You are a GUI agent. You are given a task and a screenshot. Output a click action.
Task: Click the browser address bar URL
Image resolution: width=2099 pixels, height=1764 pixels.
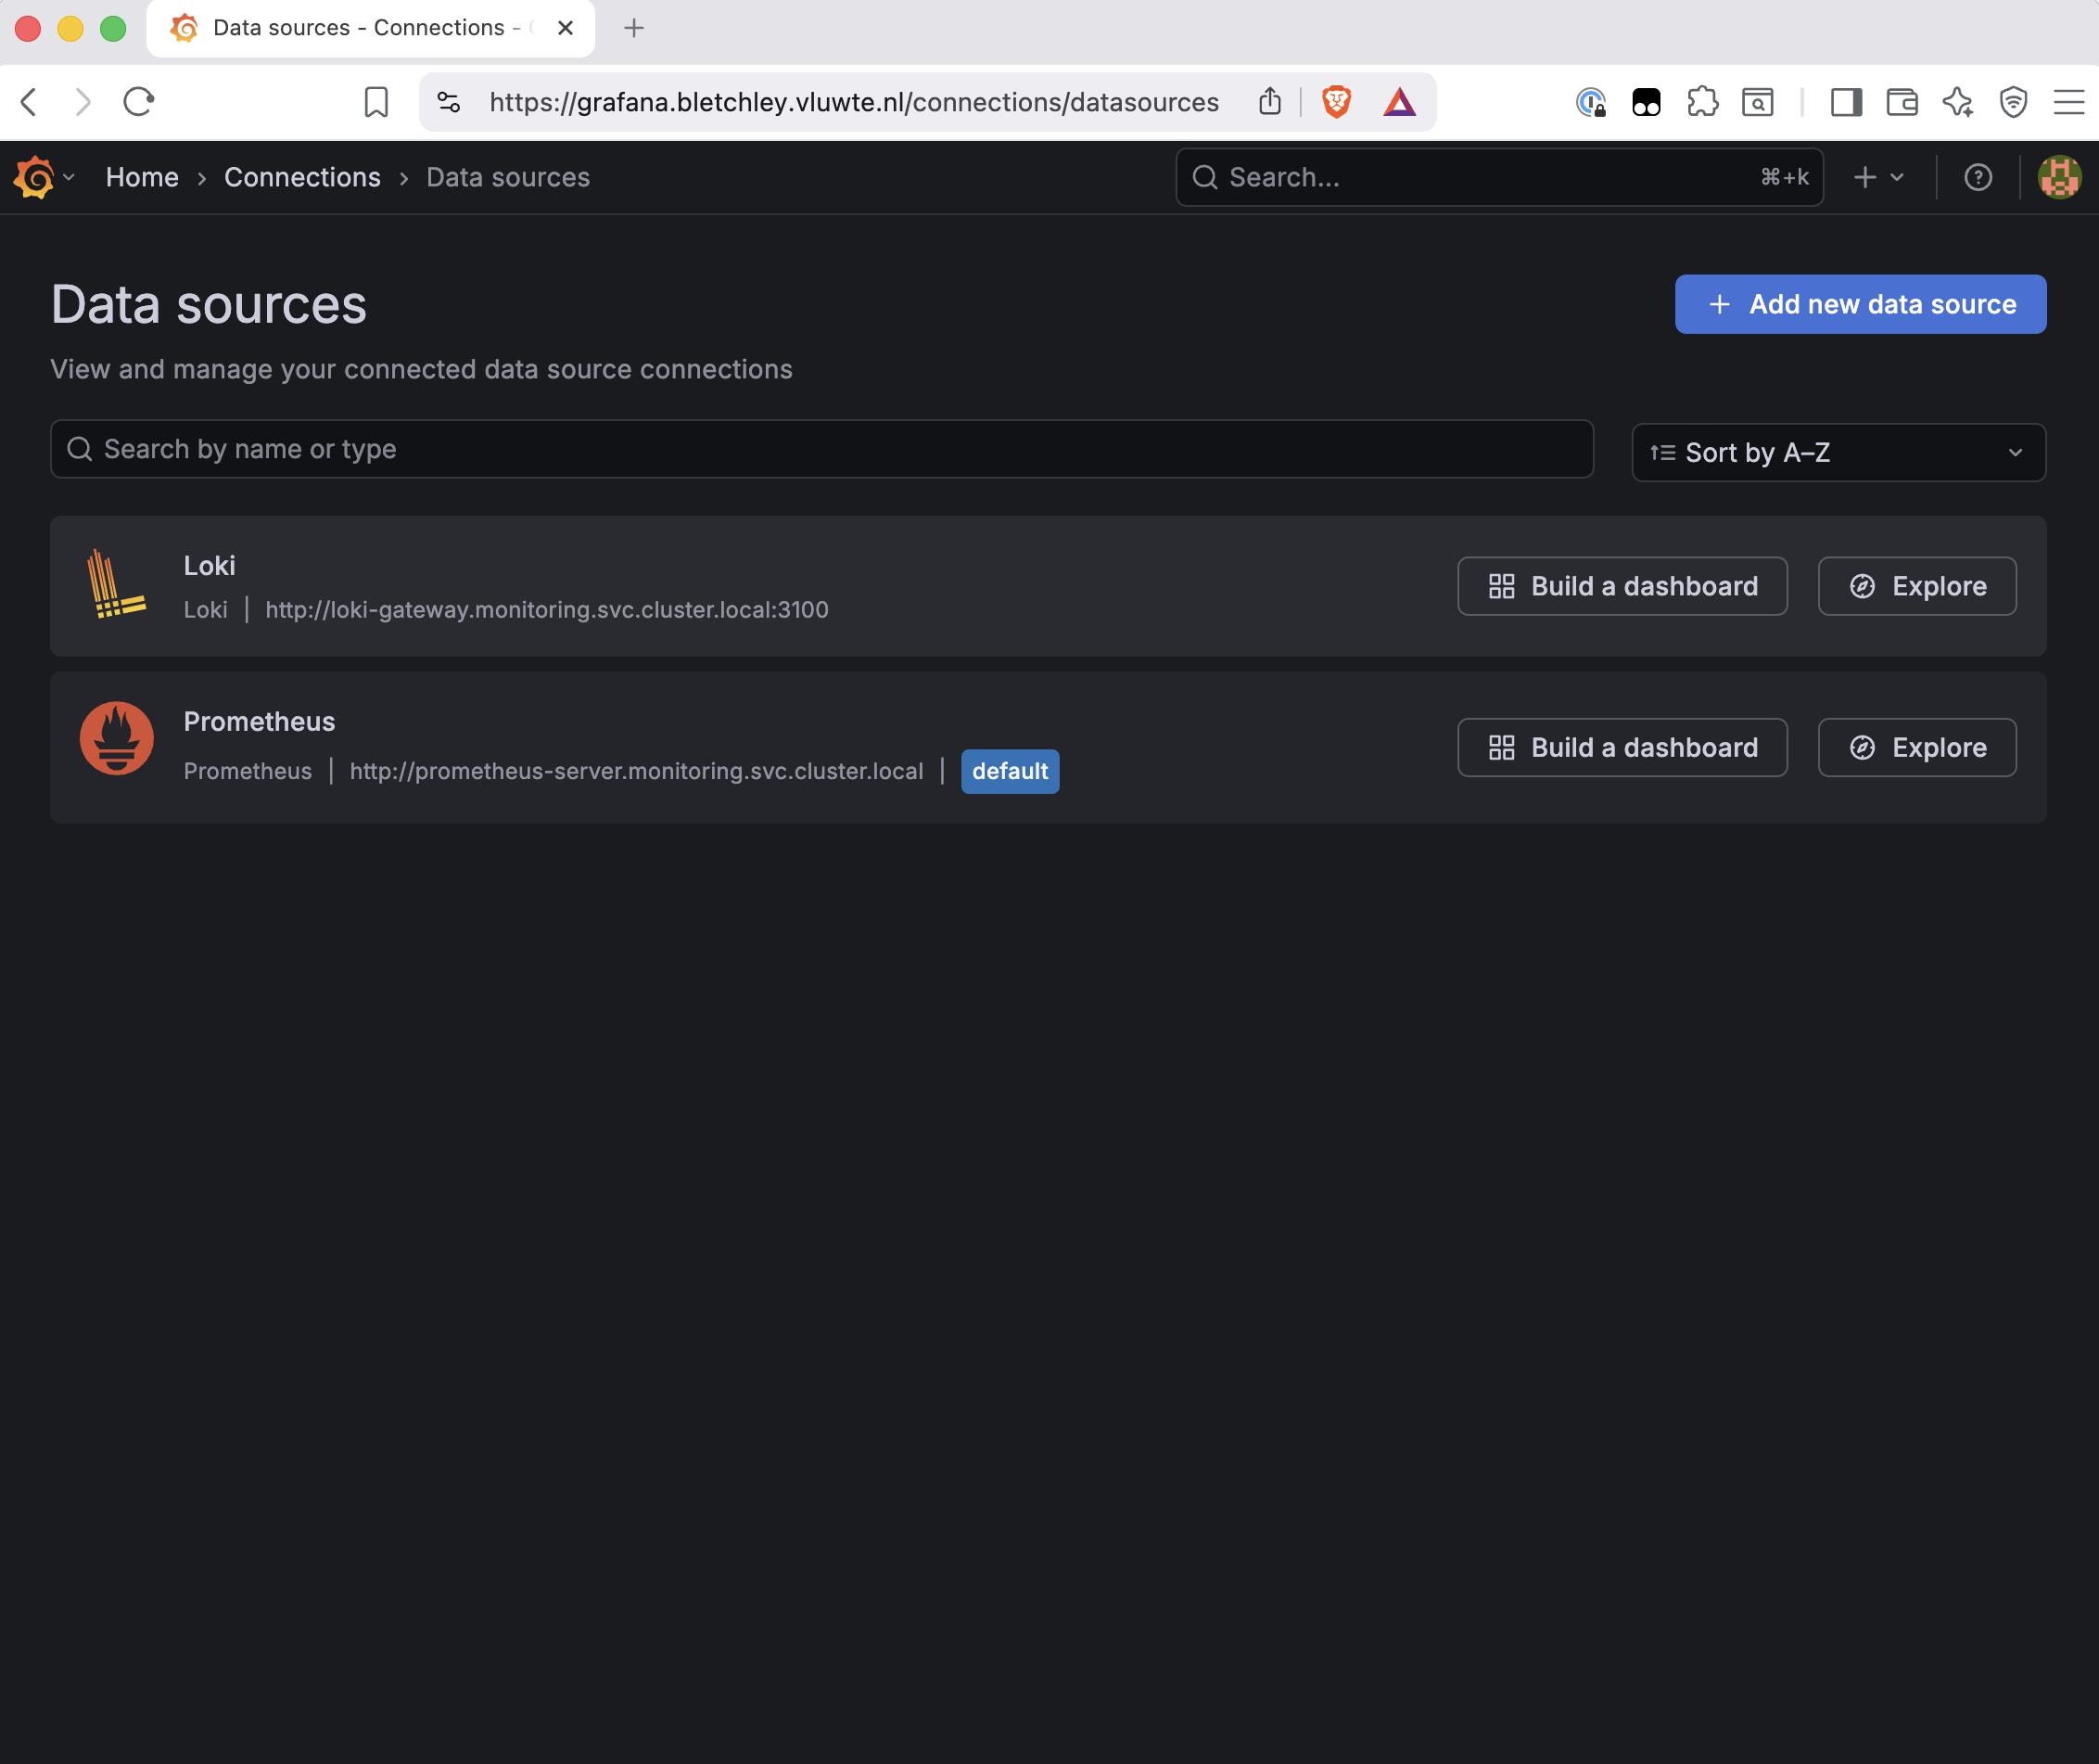click(x=854, y=102)
